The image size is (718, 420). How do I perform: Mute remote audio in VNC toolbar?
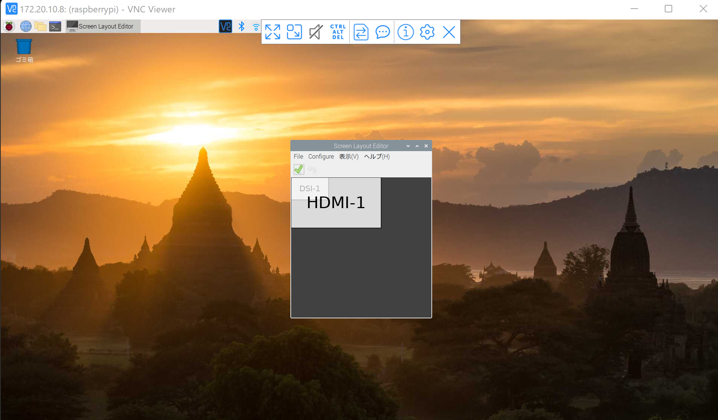pyautogui.click(x=315, y=32)
